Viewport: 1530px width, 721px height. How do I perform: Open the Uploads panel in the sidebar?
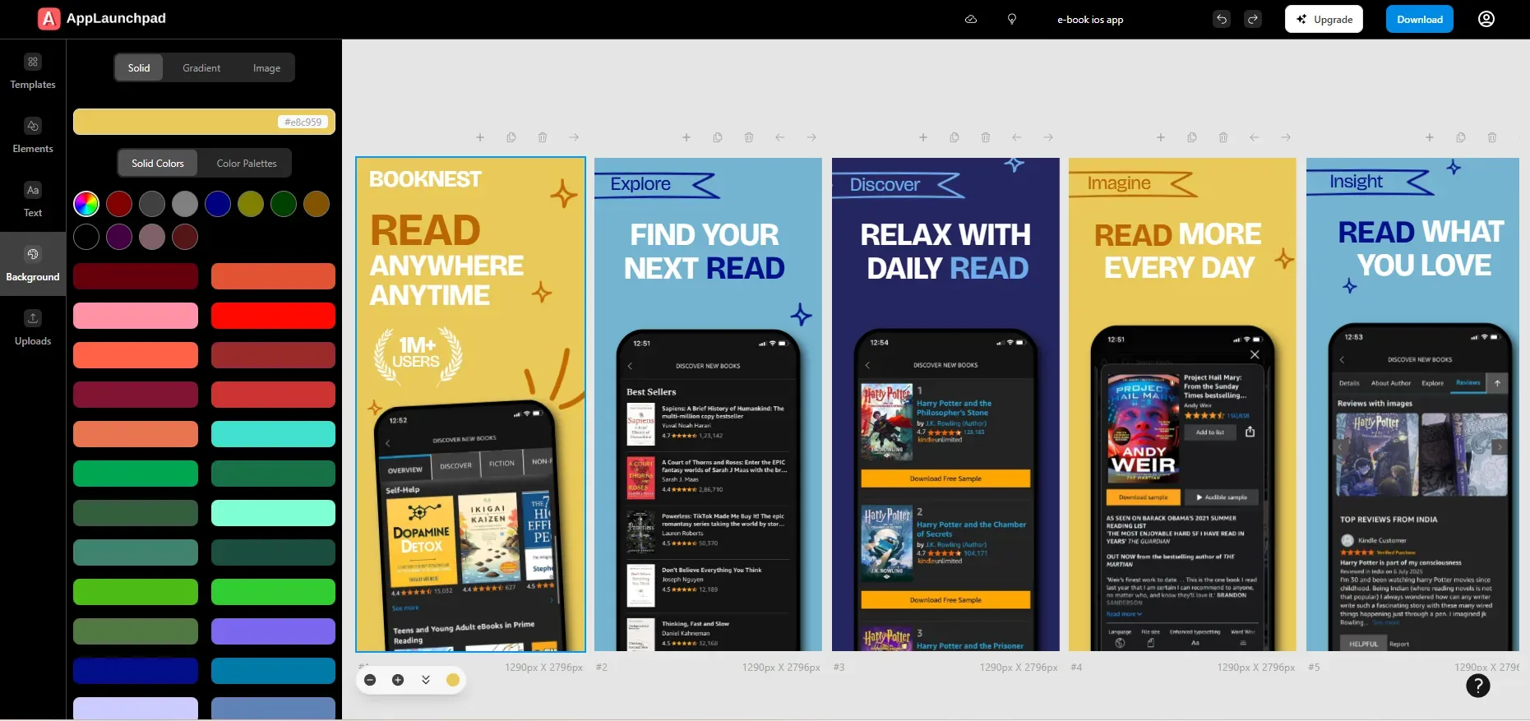[33, 329]
